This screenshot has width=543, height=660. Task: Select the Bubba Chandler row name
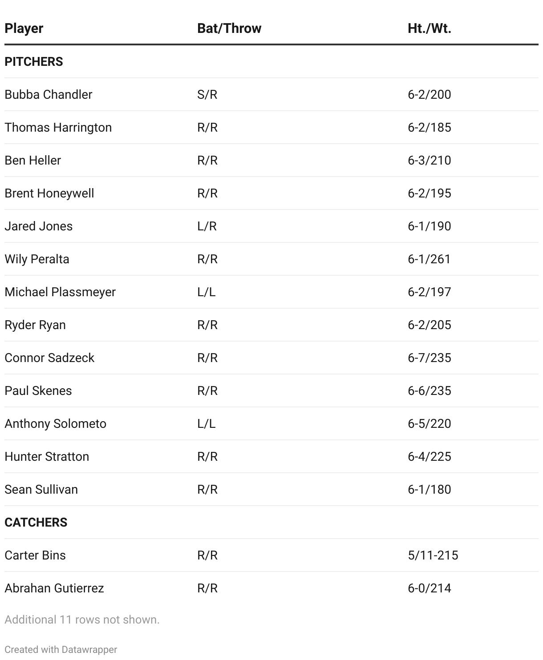coord(49,94)
